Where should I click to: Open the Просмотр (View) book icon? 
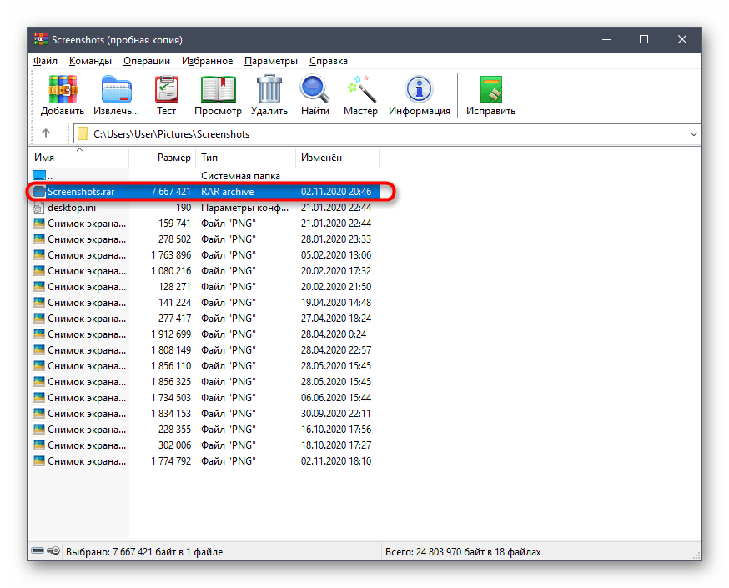[x=218, y=89]
